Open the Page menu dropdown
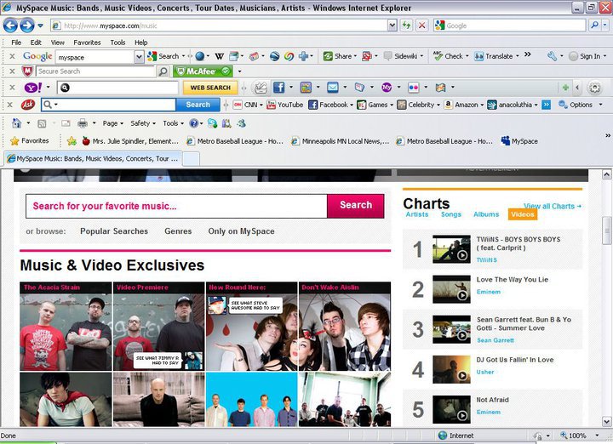The width and height of the screenshot is (613, 444). [x=113, y=123]
